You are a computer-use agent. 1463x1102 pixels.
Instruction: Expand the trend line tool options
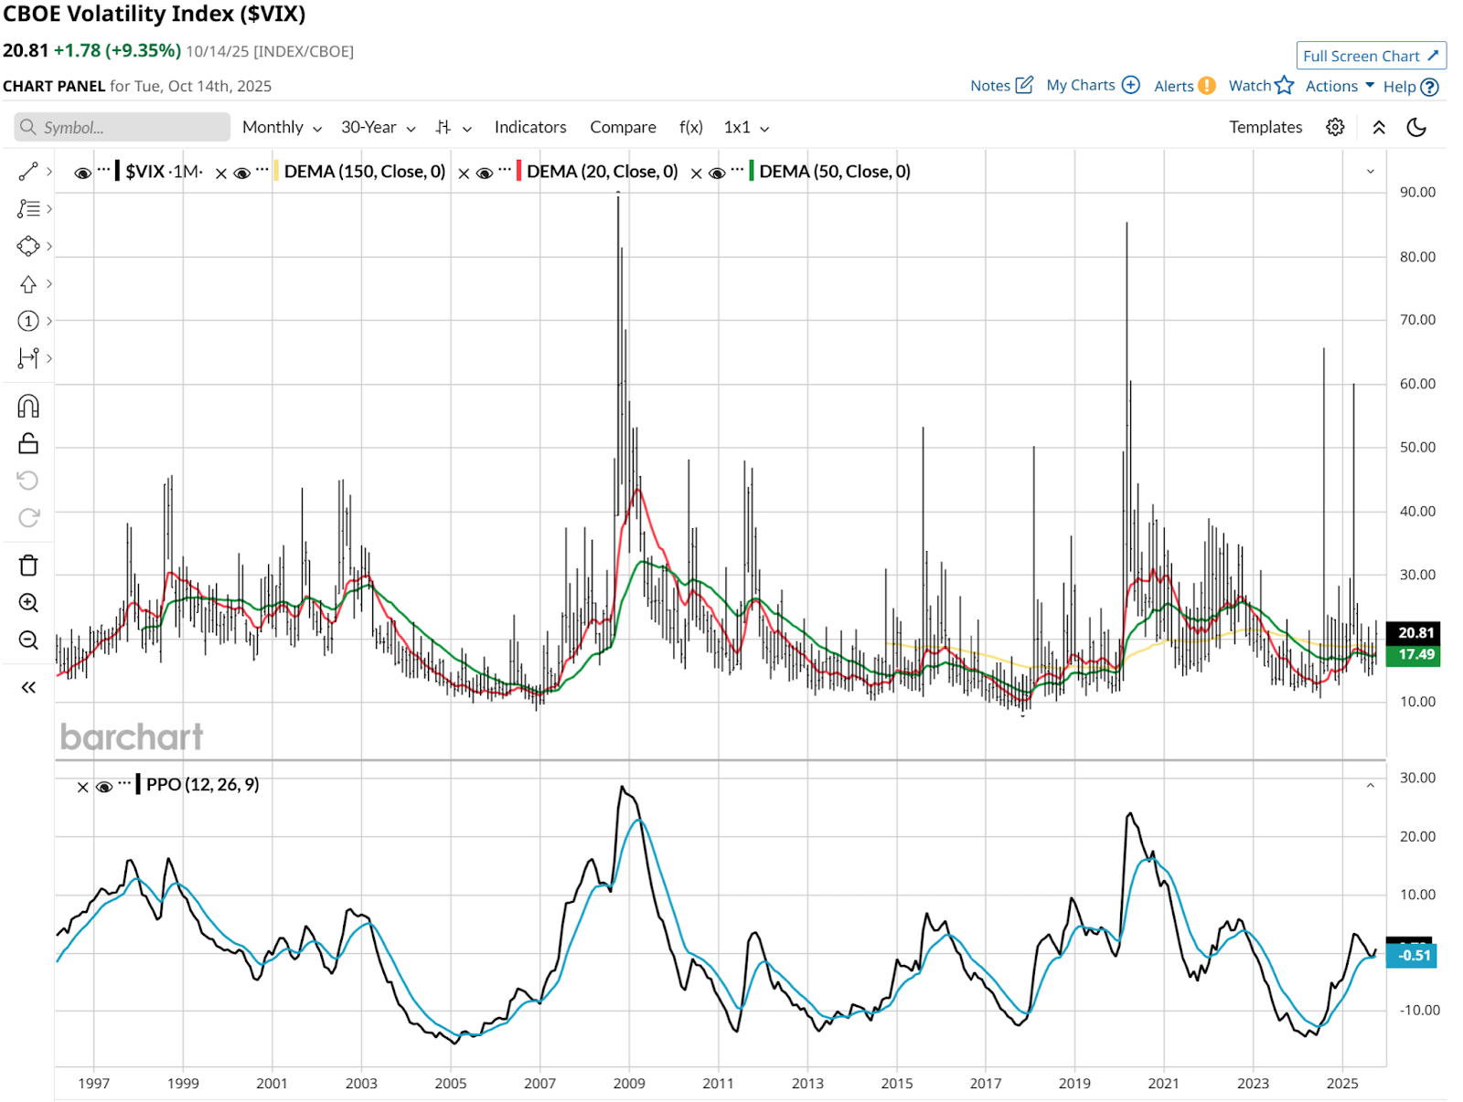tap(49, 172)
